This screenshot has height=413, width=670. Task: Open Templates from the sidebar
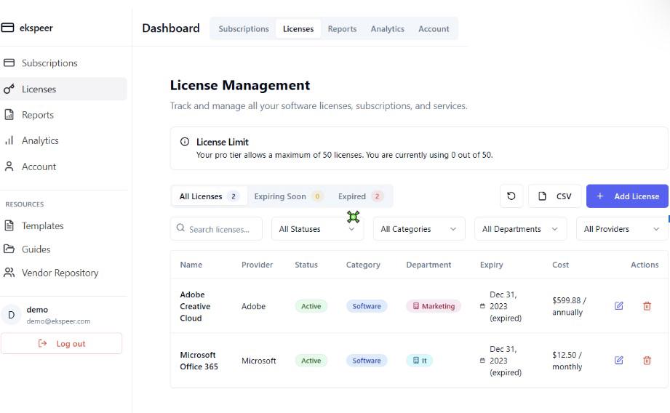[42, 226]
